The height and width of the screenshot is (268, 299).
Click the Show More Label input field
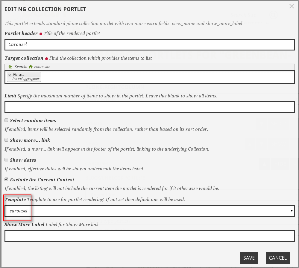pyautogui.click(x=150, y=236)
